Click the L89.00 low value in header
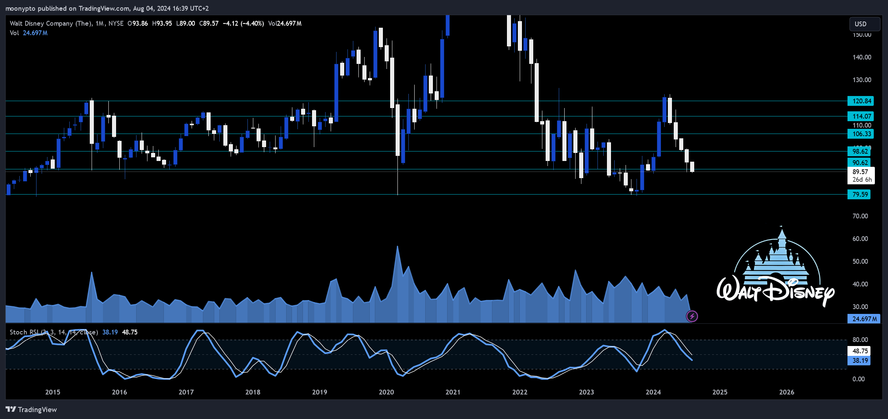 click(185, 23)
